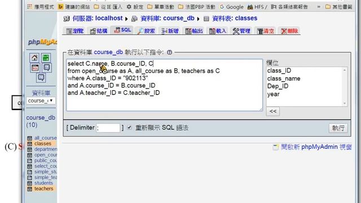Open the 從 IE 匯入 bookmarks folder

click(108, 7)
